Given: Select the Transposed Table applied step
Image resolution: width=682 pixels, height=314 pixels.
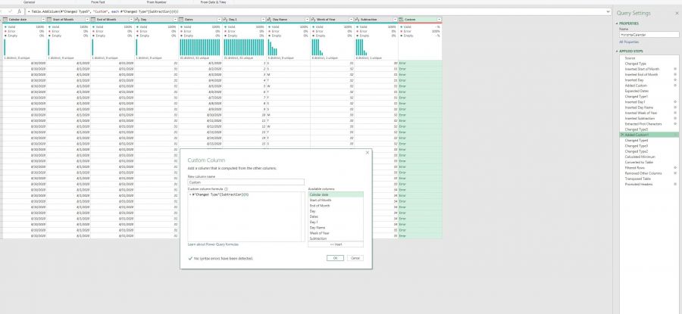Looking at the screenshot, I should click(x=649, y=179).
